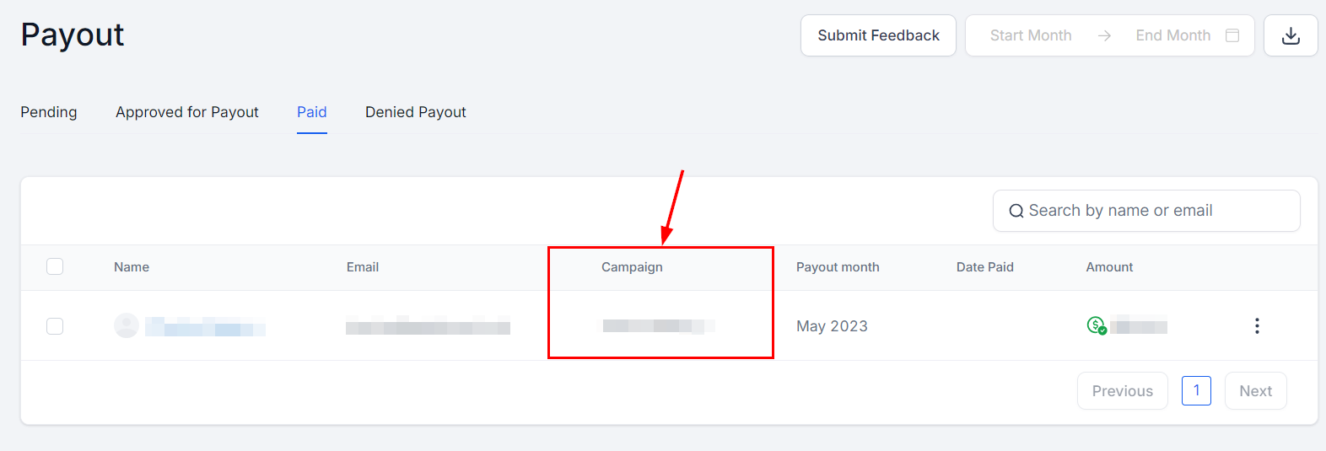Image resolution: width=1326 pixels, height=451 pixels.
Task: Click the Campaign column header
Action: (632, 267)
